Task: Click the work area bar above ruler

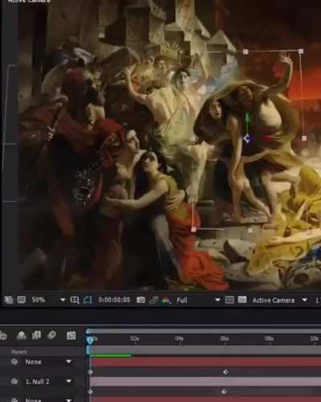Action: 204,331
